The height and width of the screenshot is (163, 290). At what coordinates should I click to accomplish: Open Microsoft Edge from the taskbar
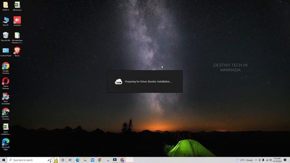click(x=77, y=160)
